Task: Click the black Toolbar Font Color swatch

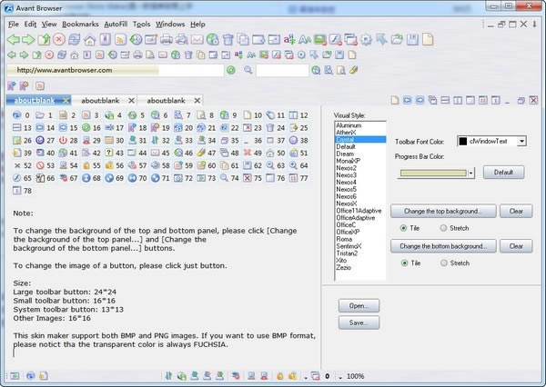Action: tap(463, 141)
